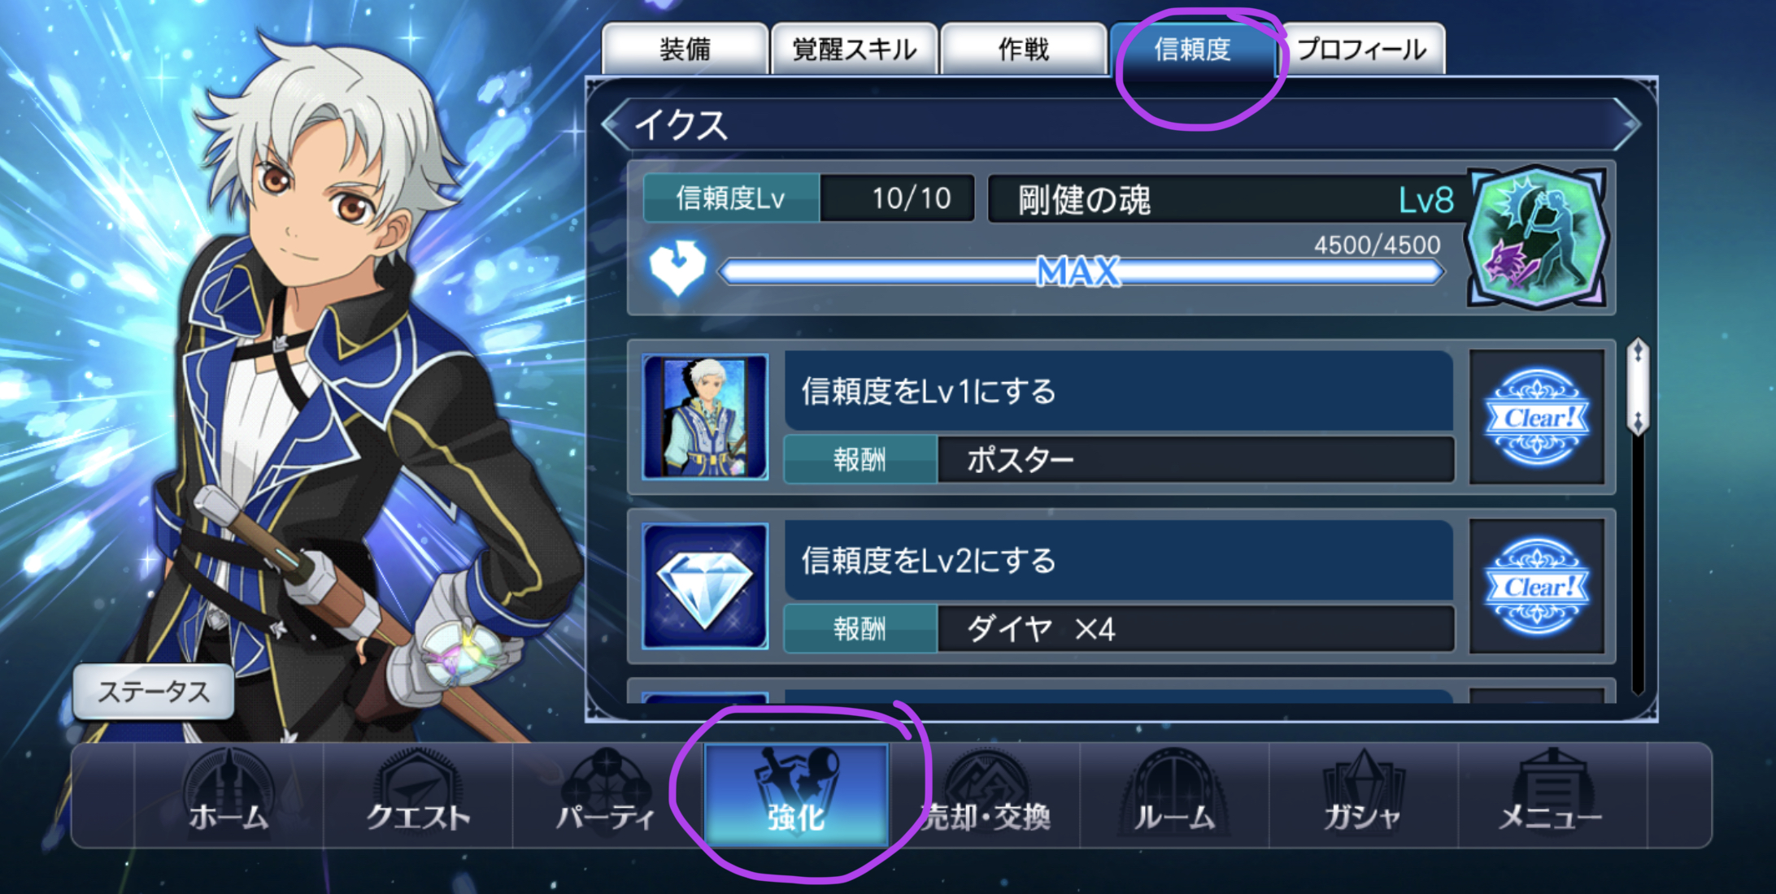Open the パーティ navigation icon
Viewport: 1776px width, 894px height.
tap(607, 795)
